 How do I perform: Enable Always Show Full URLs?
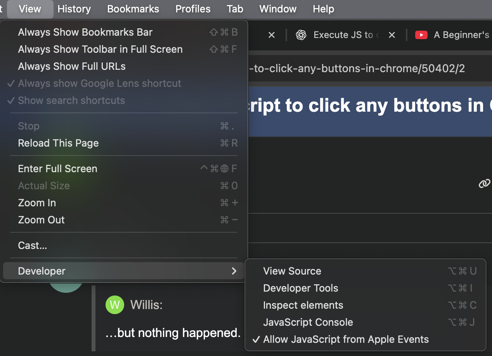point(72,66)
